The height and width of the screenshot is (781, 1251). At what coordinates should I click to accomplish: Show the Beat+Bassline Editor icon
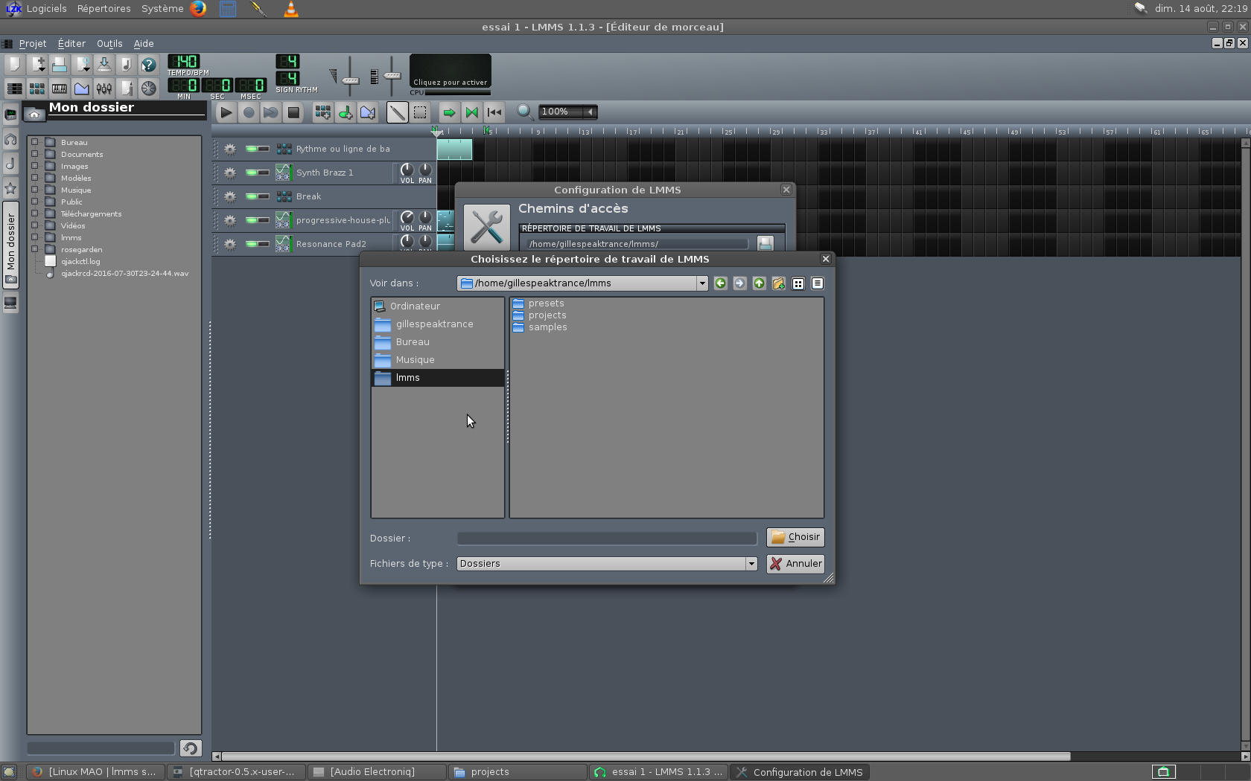coord(36,88)
